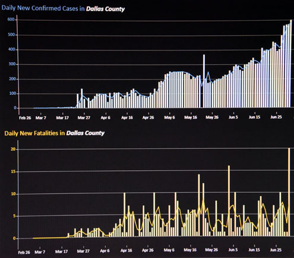Select the 500 label on the cases y-axis

tap(11, 34)
